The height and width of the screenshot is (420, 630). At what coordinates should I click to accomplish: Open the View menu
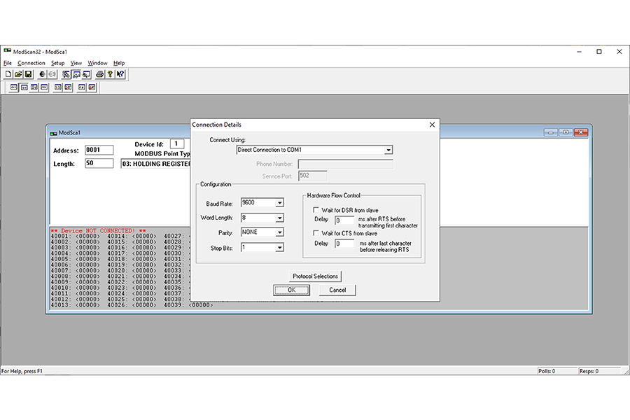tap(76, 63)
